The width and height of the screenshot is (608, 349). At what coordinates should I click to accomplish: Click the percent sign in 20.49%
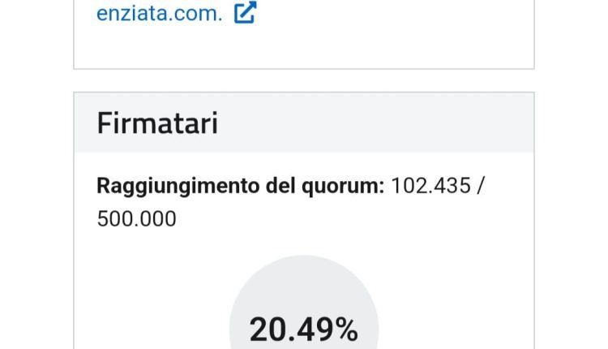coord(345,330)
